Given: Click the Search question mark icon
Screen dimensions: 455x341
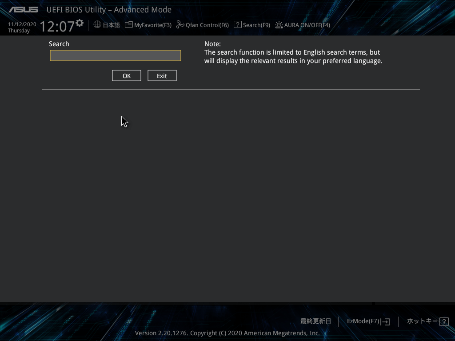Looking at the screenshot, I should pos(237,25).
